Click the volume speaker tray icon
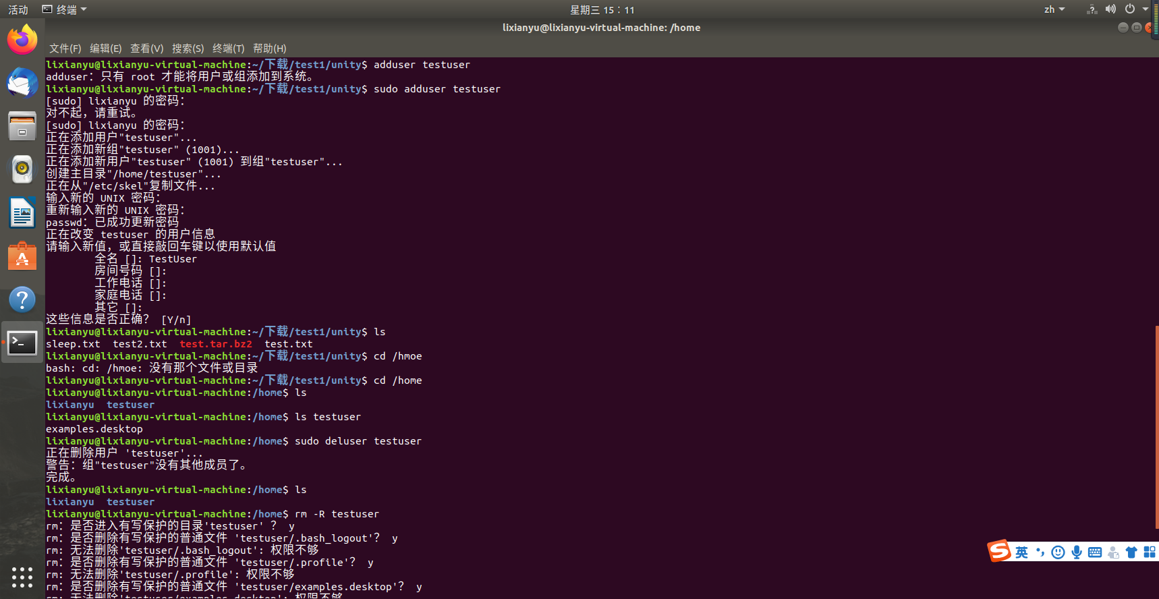Viewport: 1159px width, 599px height. (1110, 9)
